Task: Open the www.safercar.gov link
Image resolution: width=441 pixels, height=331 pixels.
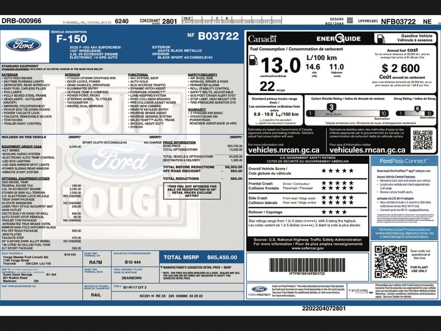Action: (x=308, y=248)
